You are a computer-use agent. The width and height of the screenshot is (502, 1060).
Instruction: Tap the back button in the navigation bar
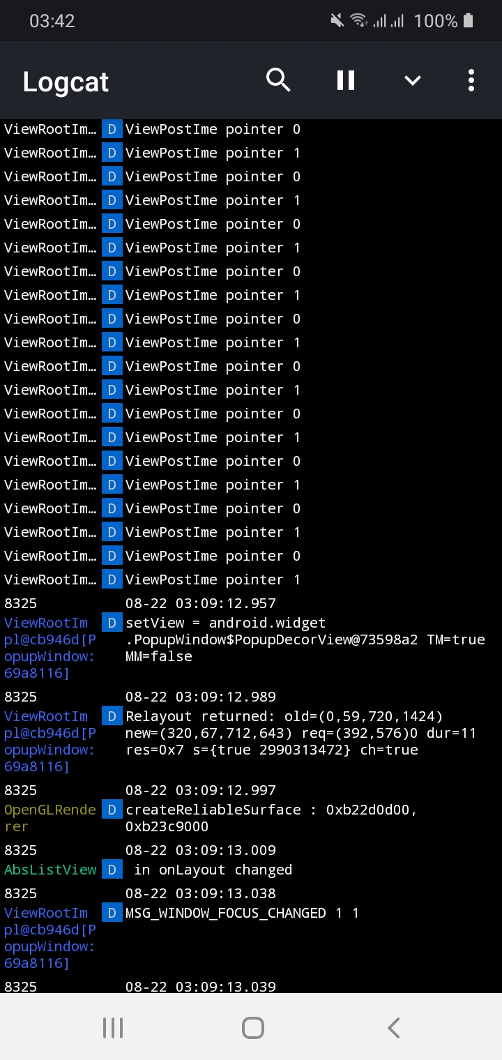pos(393,1027)
